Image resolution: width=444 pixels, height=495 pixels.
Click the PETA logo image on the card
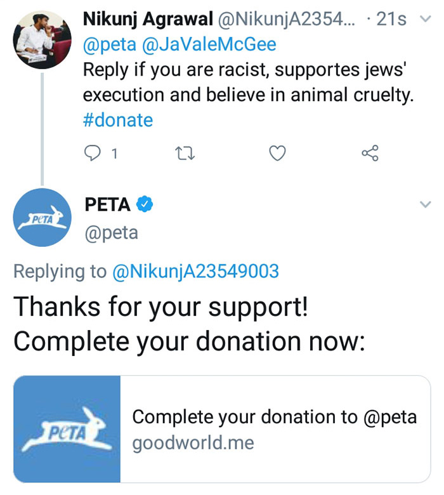[x=67, y=429]
